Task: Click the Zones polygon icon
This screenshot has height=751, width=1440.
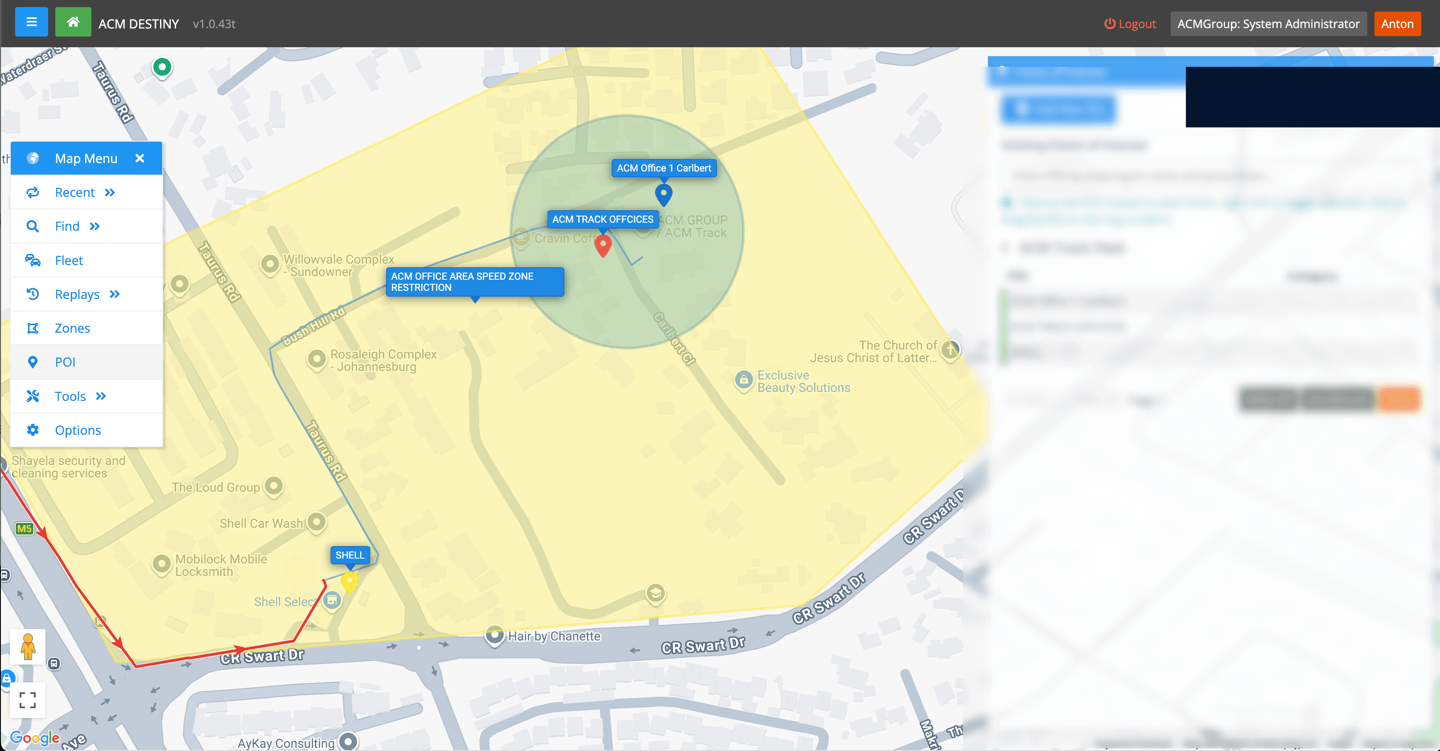Action: tap(33, 328)
